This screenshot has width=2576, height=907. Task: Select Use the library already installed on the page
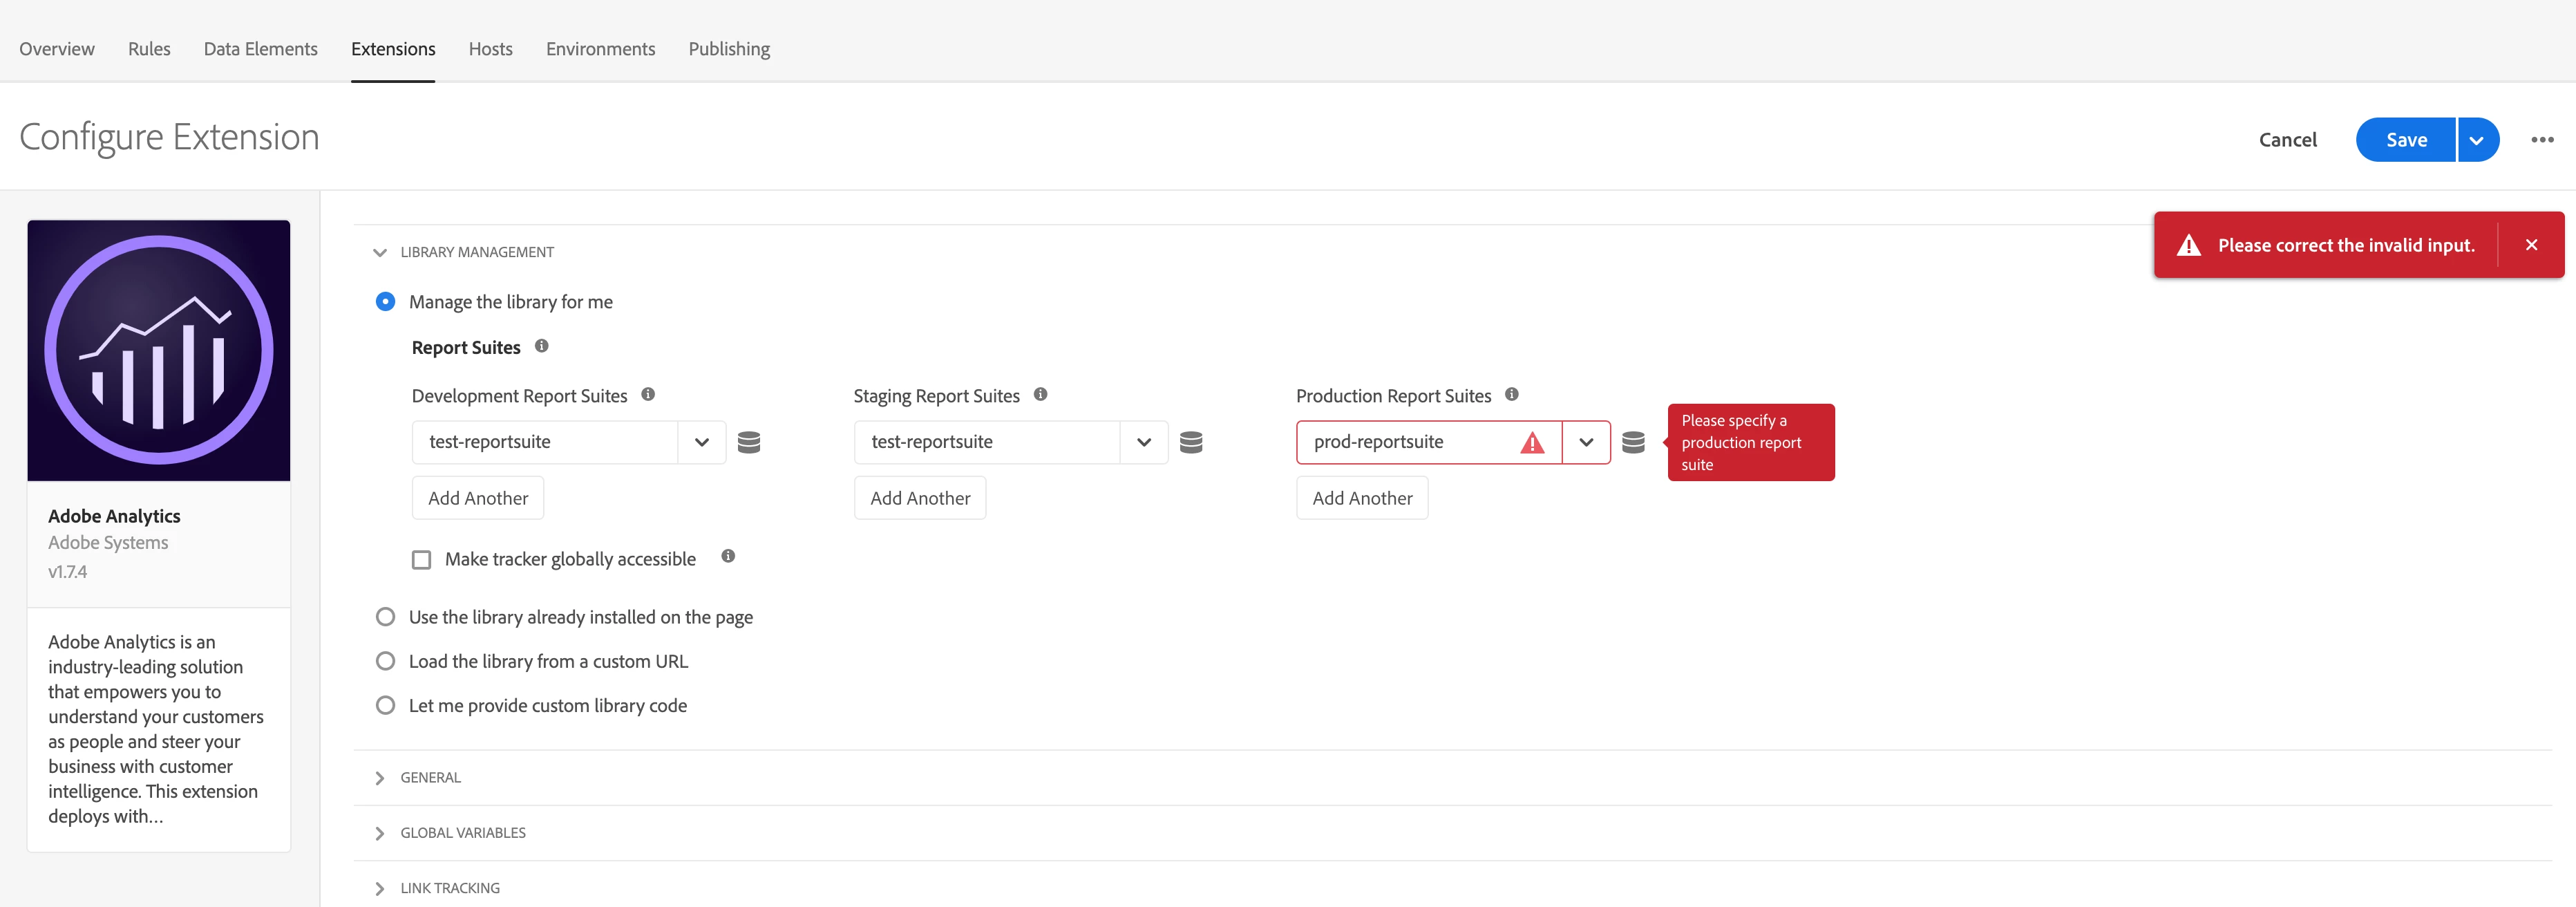(385, 617)
